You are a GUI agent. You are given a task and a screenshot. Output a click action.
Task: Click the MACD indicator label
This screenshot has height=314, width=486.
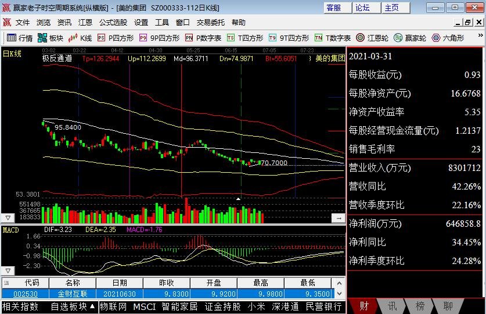(10, 230)
